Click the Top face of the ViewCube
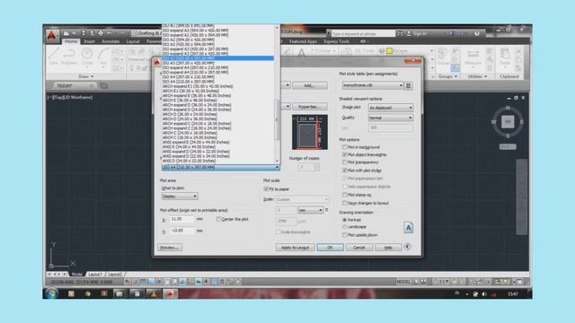Image resolution: width=575 pixels, height=323 pixels. 508,122
